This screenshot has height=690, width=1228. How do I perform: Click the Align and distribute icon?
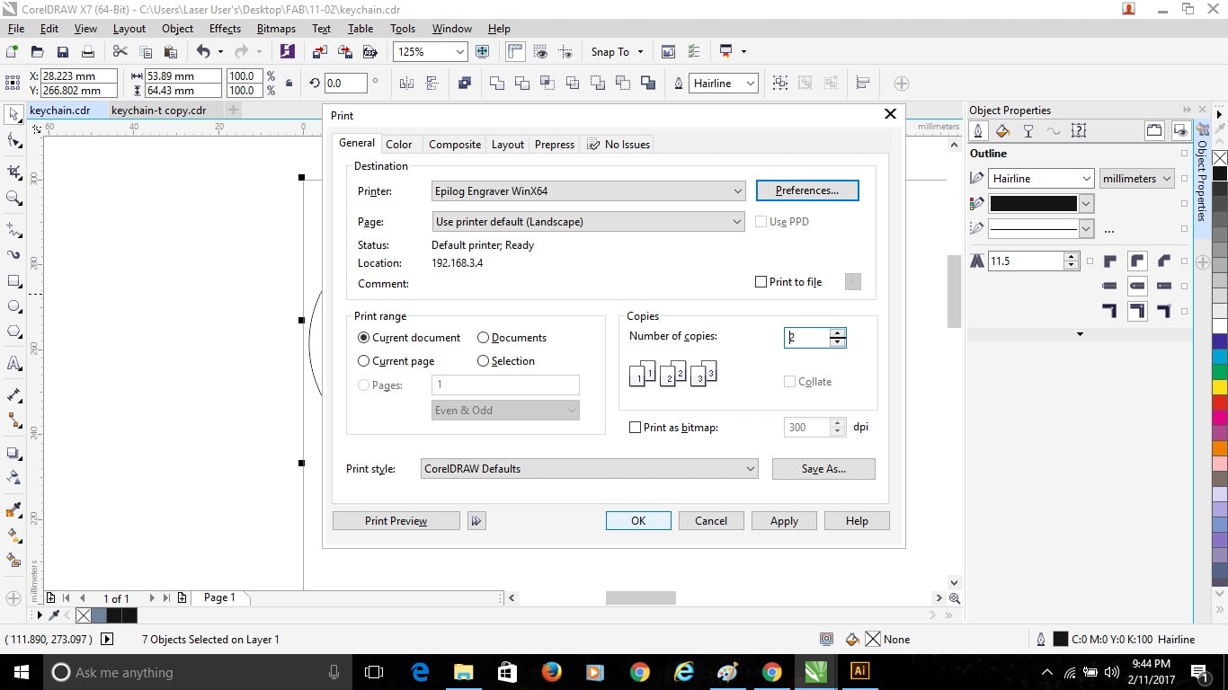point(863,84)
